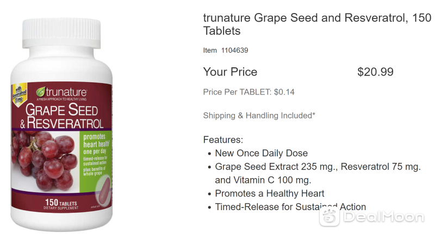Click the 'Timed-Release for Sustained Action' bullet

coord(290,207)
